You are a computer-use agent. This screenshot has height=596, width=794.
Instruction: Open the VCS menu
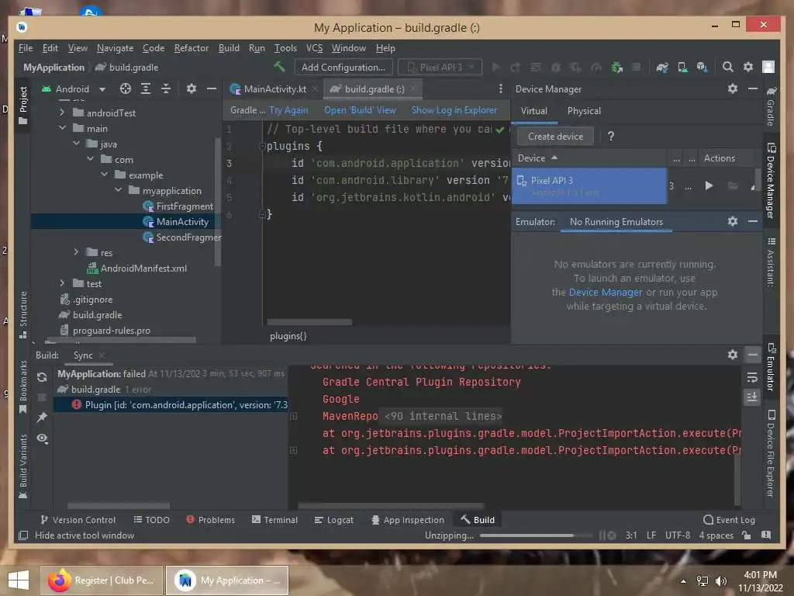pos(314,48)
